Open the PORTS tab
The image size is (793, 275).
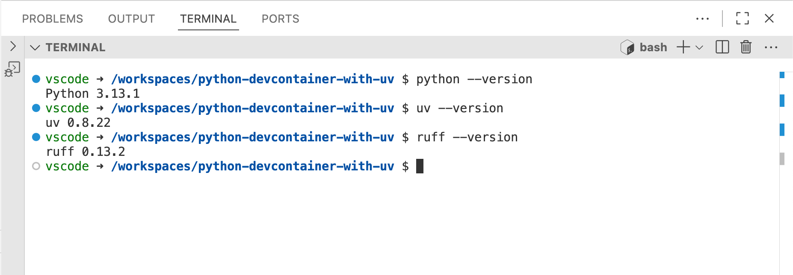pyautogui.click(x=280, y=19)
